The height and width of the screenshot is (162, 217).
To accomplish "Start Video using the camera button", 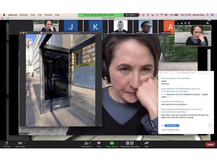I will pos(20,143).
